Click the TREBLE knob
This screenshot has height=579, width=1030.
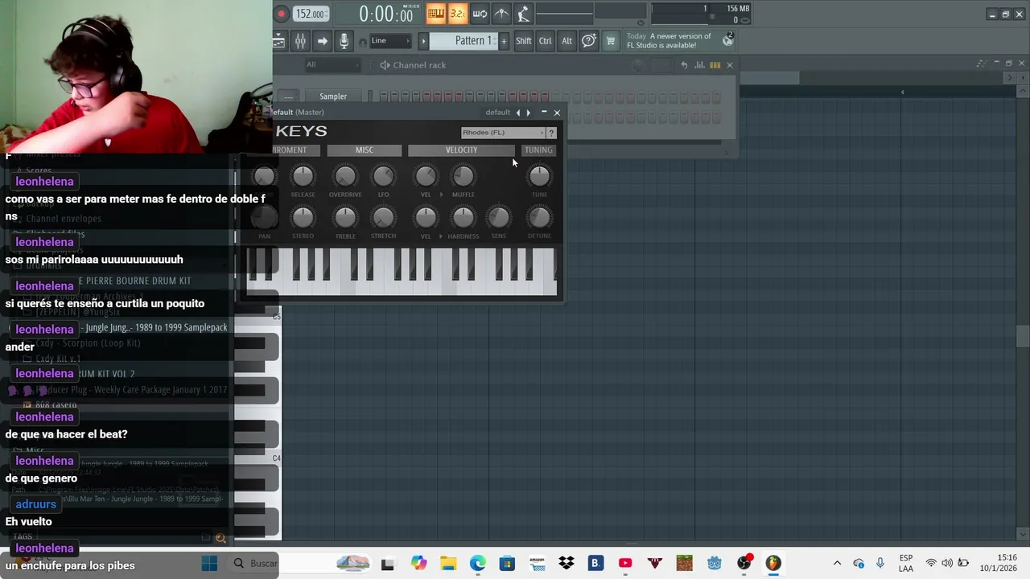coord(344,217)
